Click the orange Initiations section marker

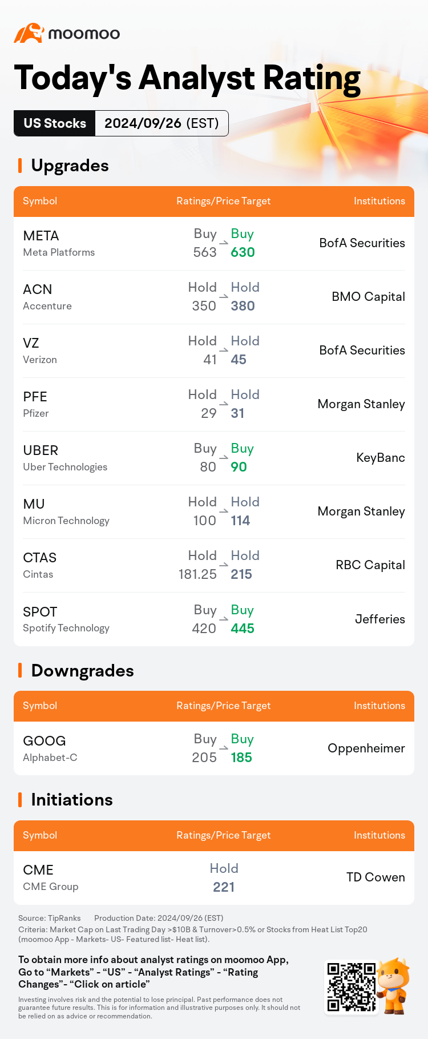pos(20,800)
